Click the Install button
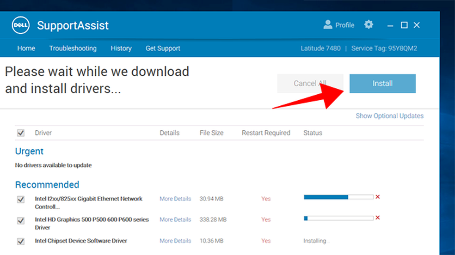The image size is (455, 255). click(x=382, y=84)
